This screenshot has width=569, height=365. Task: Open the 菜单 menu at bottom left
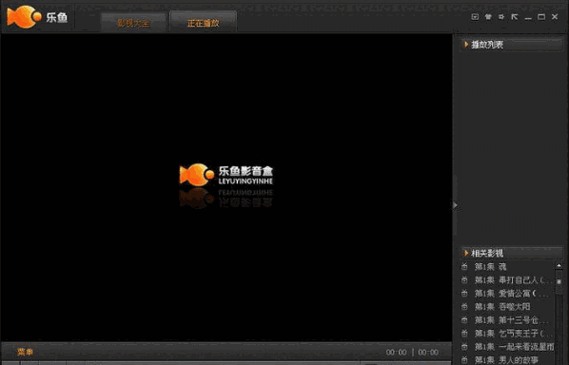point(25,352)
